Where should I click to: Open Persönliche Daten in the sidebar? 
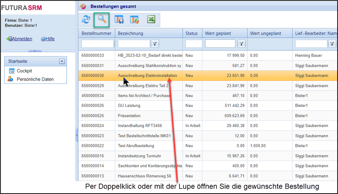(35, 79)
